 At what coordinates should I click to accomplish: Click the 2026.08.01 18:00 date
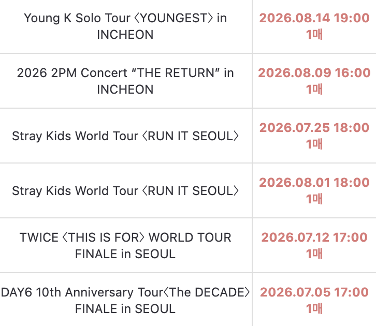[x=314, y=183]
